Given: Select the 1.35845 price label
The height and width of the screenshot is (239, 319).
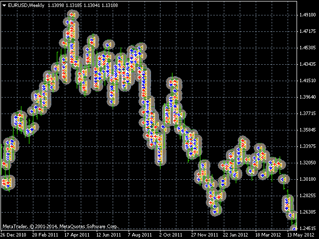Looking at the screenshot, I should [x=308, y=130].
